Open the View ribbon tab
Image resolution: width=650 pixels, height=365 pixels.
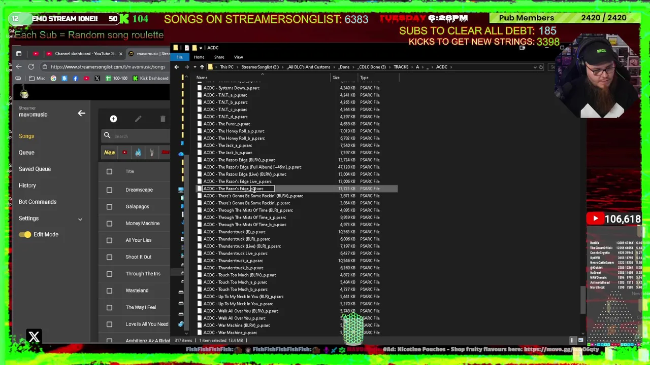point(239,57)
